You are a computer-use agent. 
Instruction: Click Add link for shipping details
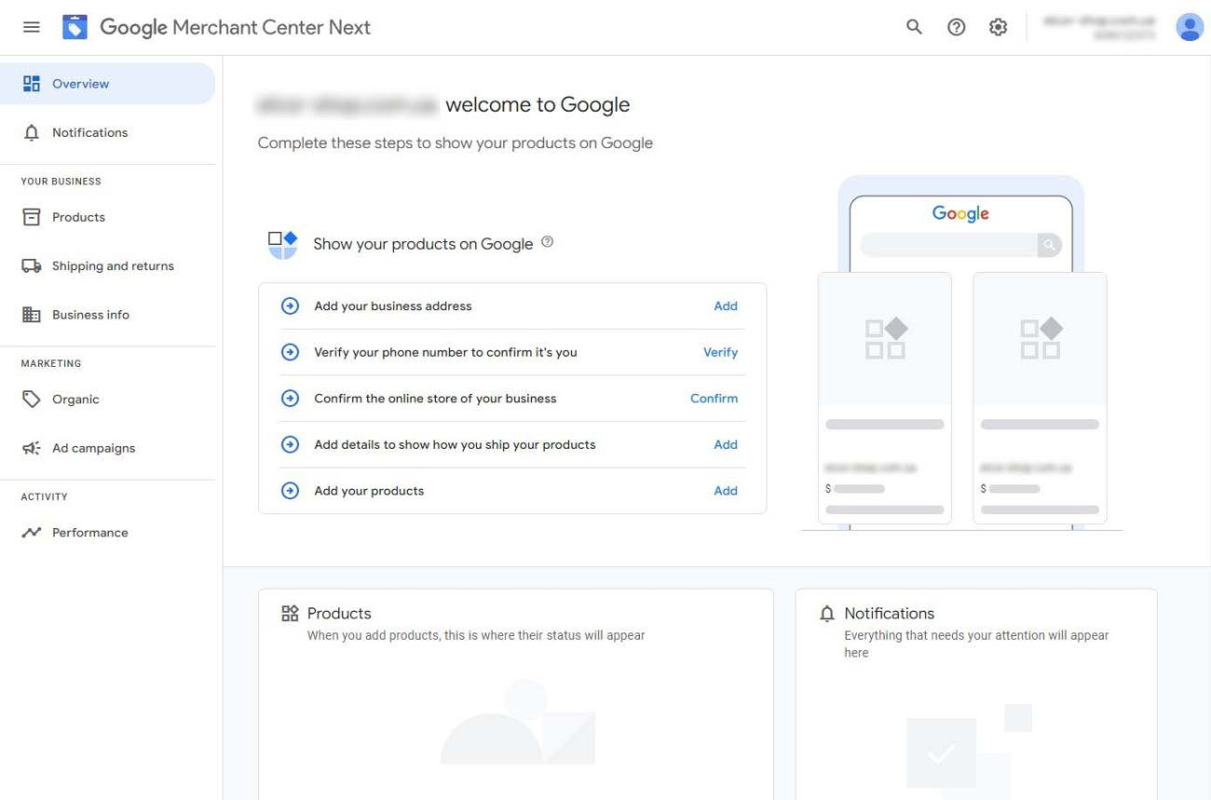click(x=725, y=444)
